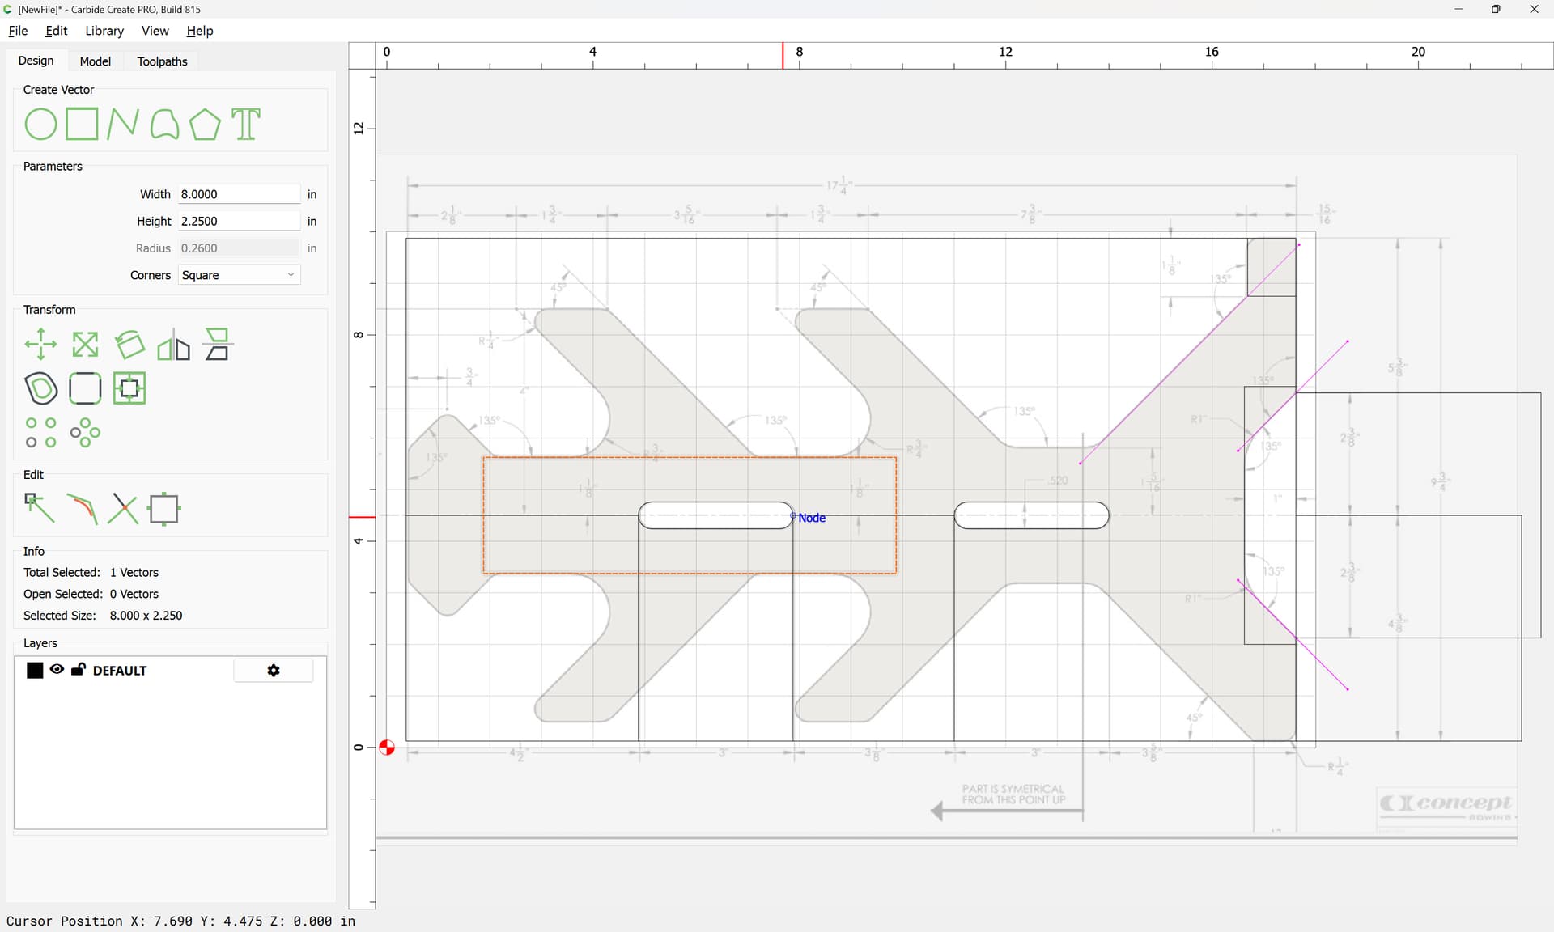
Task: Click the Width input field
Action: coord(239,194)
